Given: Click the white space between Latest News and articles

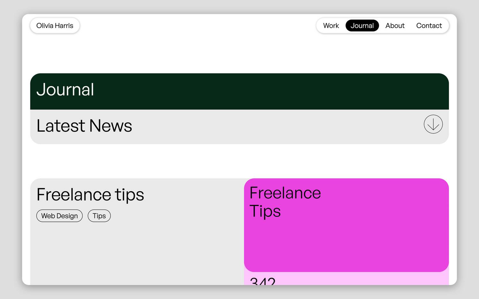Looking at the screenshot, I should tap(240, 161).
